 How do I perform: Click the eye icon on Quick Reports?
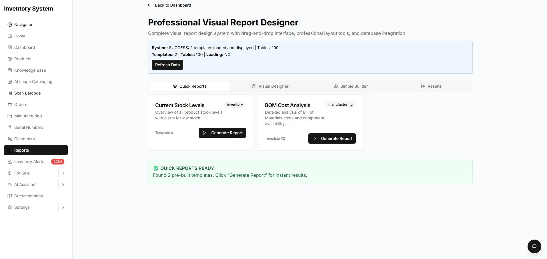click(175, 86)
